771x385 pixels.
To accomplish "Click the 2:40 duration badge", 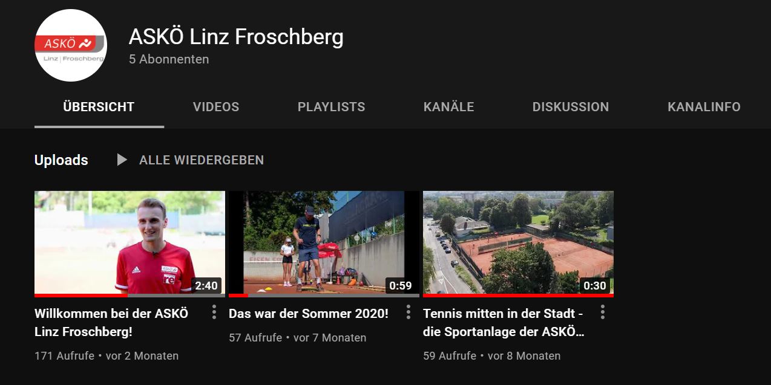I will pos(206,286).
